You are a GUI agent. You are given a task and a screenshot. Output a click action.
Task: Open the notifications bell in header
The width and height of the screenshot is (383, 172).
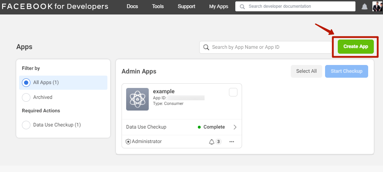tap(364, 7)
